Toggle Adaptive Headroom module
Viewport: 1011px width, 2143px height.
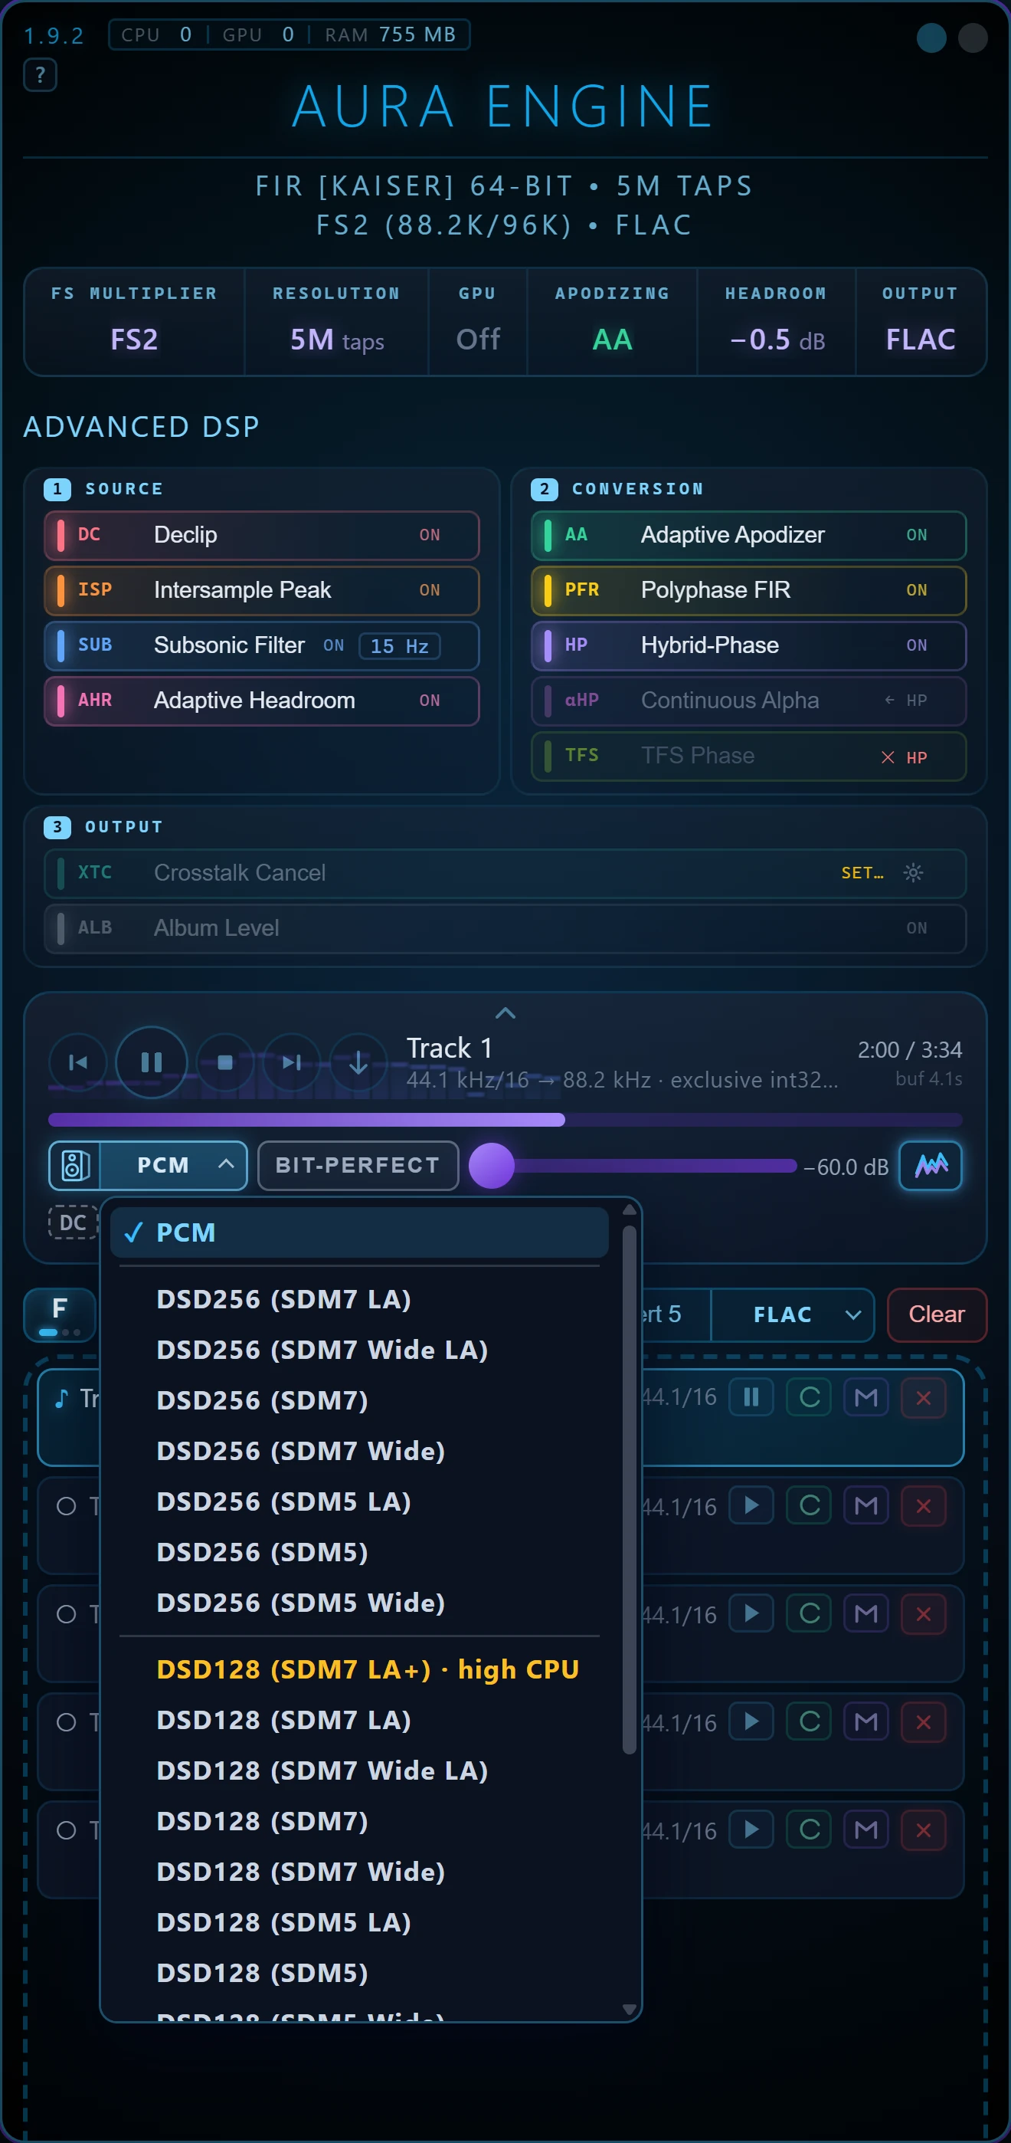(x=262, y=701)
